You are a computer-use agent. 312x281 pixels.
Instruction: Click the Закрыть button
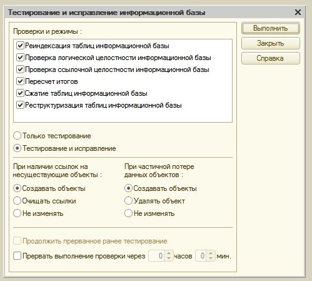tap(271, 43)
